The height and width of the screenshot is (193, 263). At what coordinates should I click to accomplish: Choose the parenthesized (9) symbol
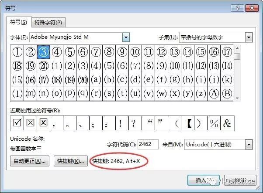(x=161, y=66)
